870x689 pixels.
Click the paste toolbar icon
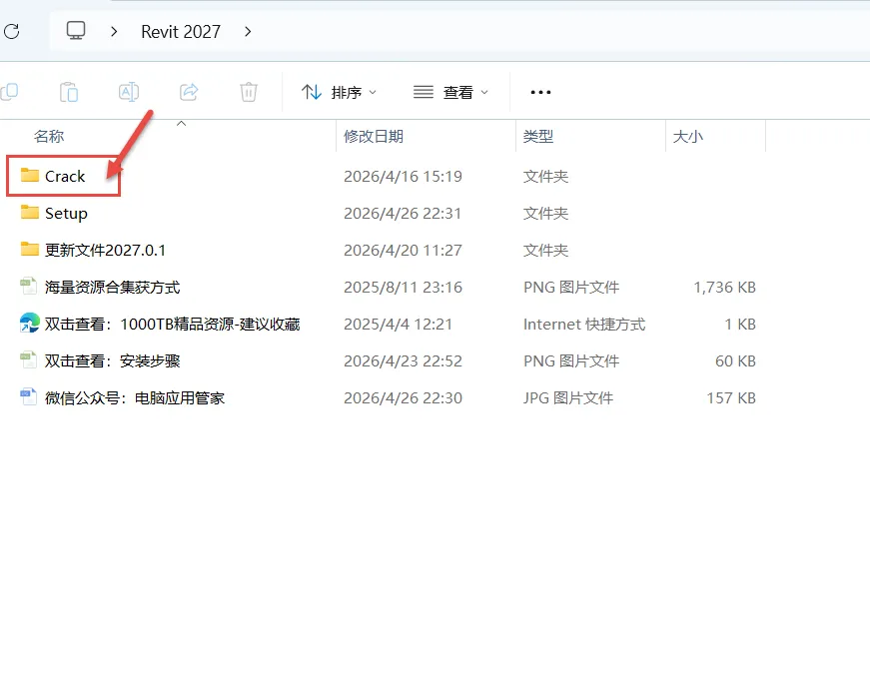pyautogui.click(x=69, y=92)
